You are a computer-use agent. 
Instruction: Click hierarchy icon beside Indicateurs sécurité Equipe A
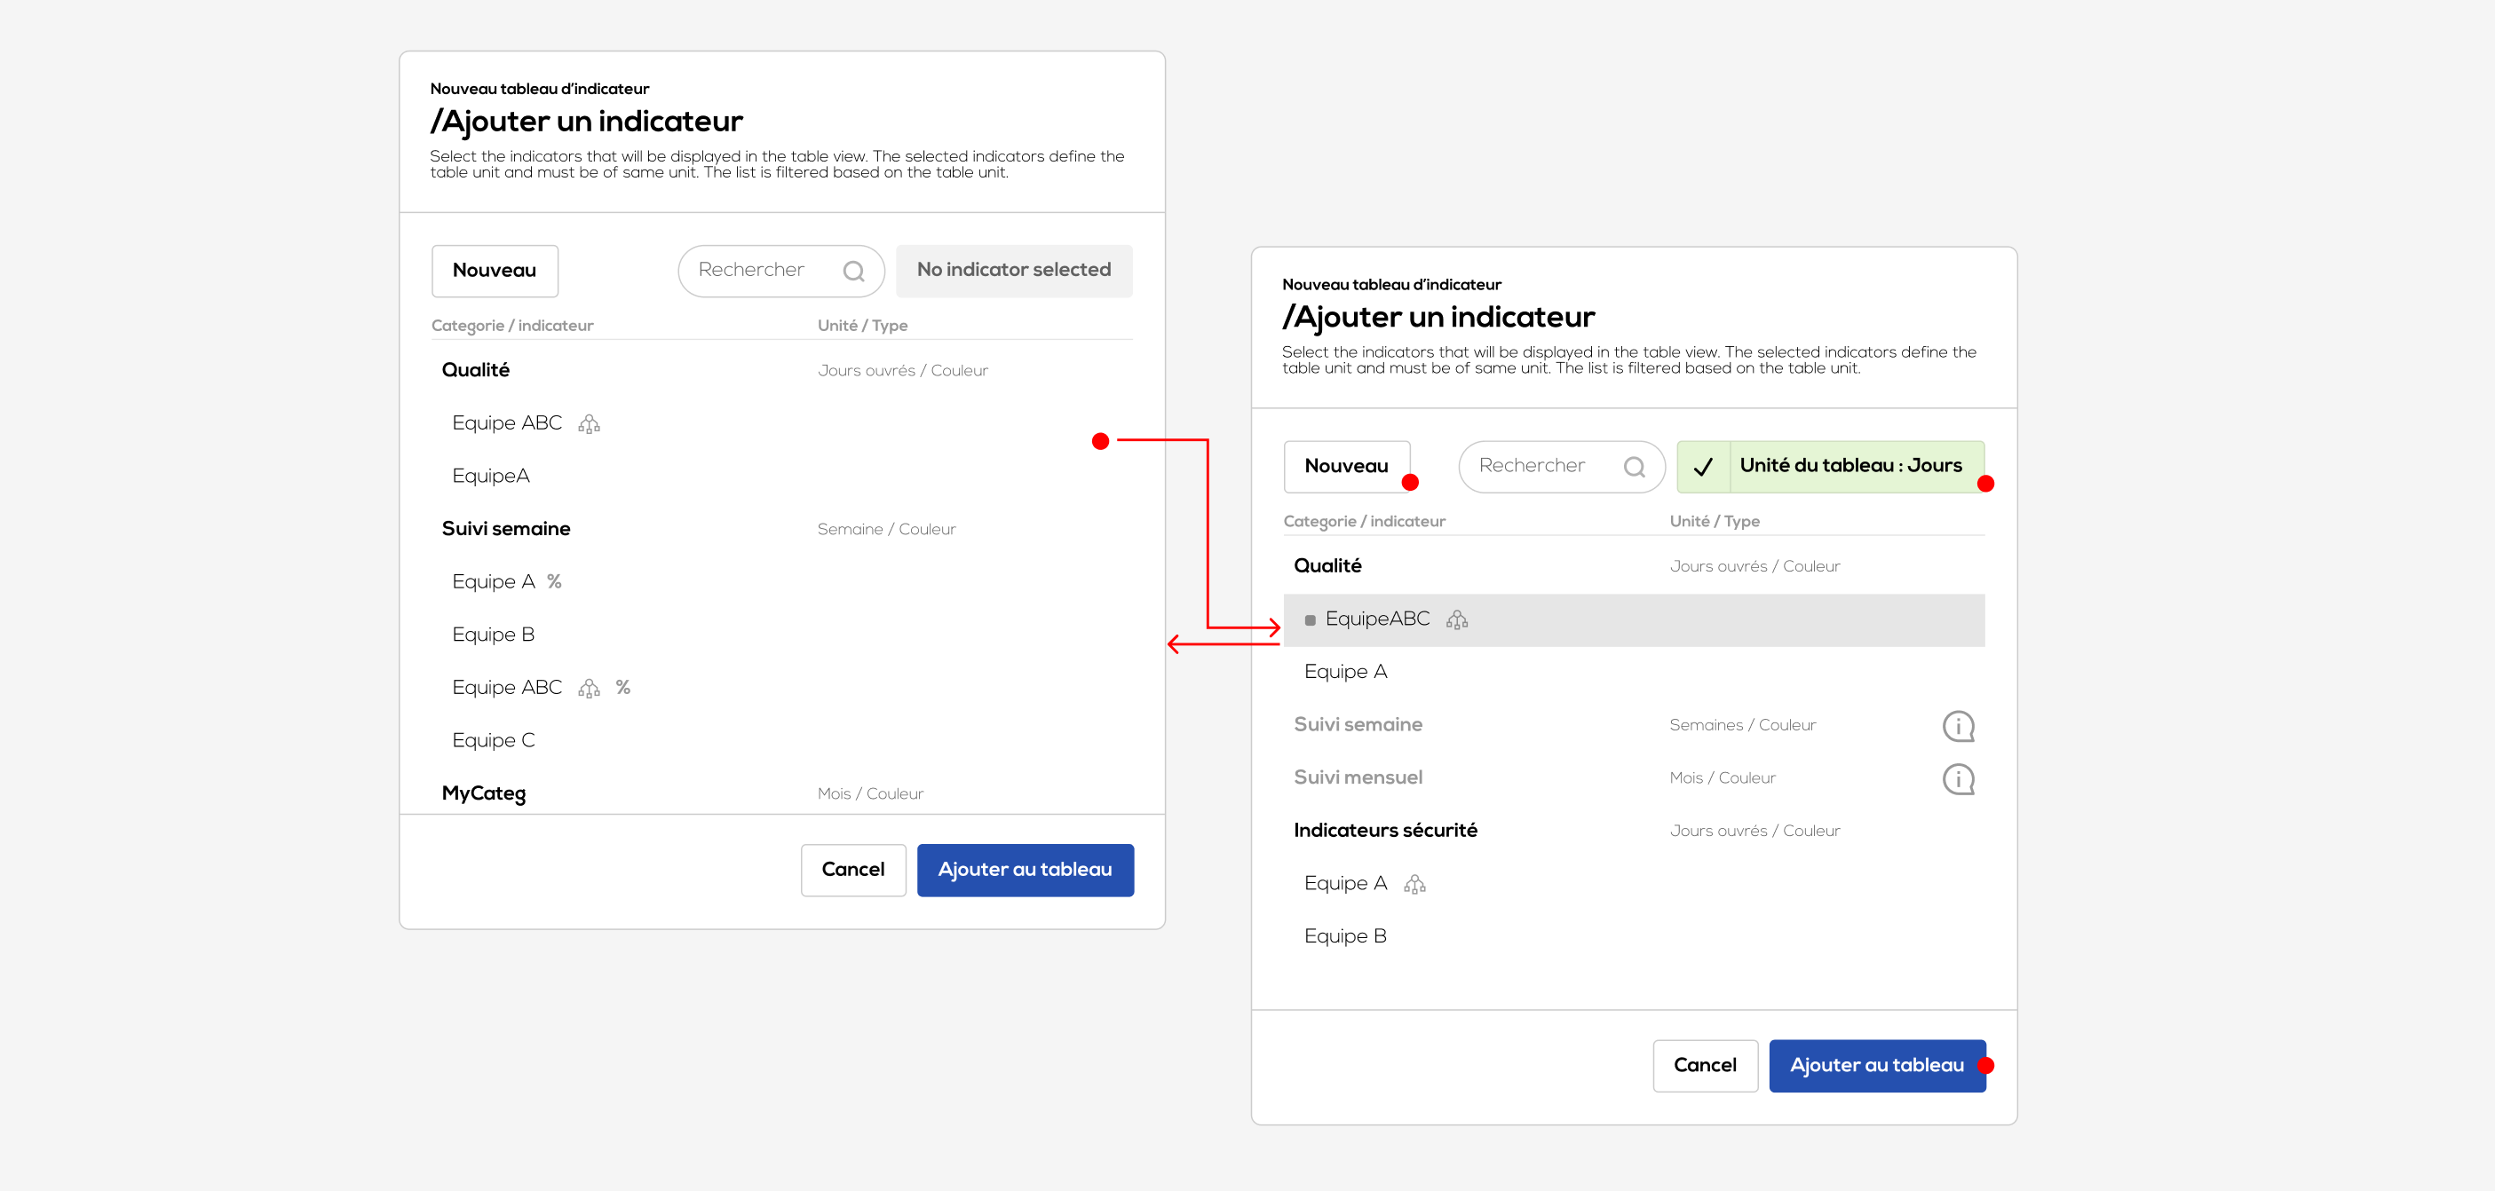[1414, 884]
